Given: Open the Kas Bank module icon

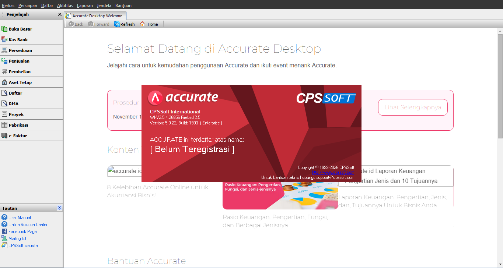Looking at the screenshot, I should (x=4, y=40).
